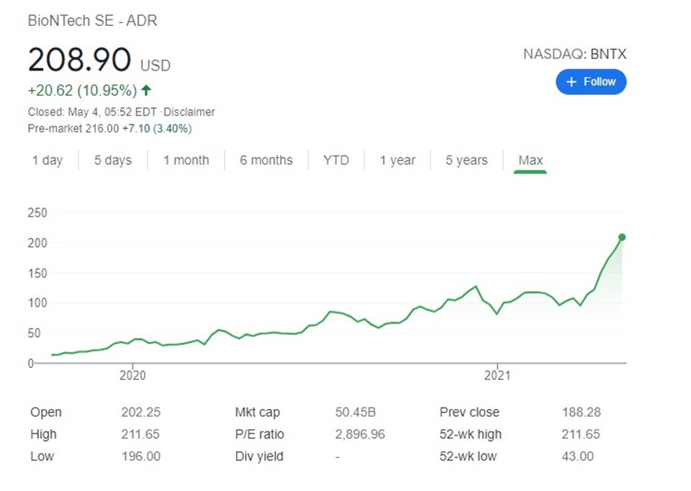The height and width of the screenshot is (491, 691).
Task: Click the NASDAQ: BNTX ticker label
Action: click(x=574, y=54)
